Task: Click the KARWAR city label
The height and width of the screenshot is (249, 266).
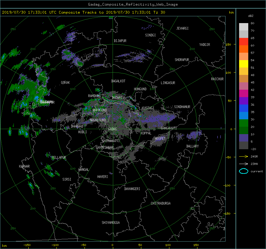Action: click(x=24, y=166)
